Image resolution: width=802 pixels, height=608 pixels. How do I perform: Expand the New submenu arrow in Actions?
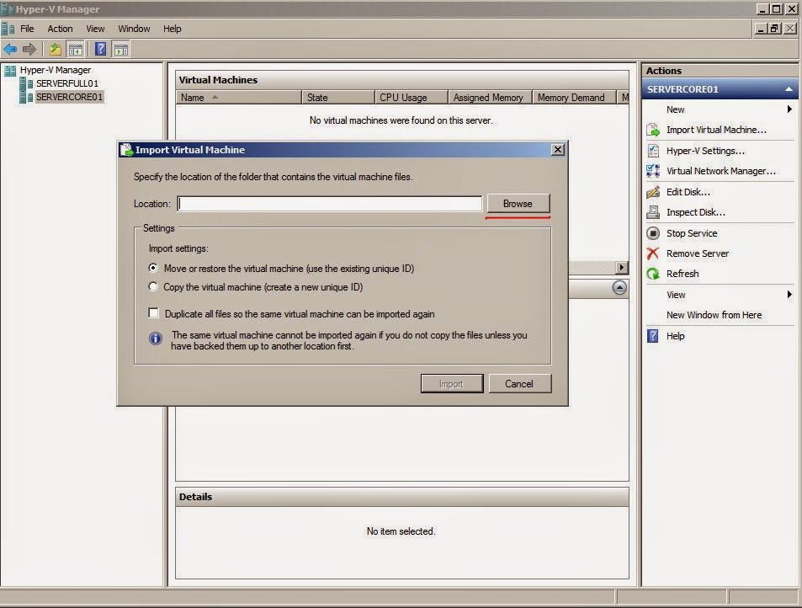point(789,109)
